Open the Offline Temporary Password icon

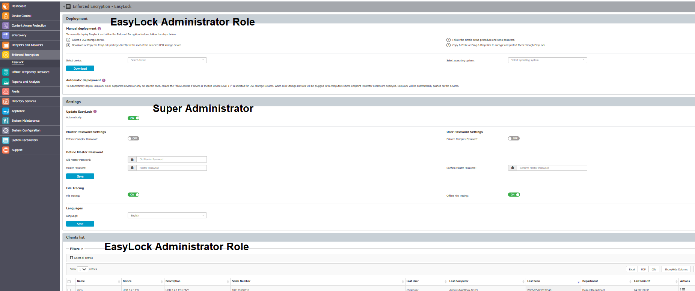(6, 72)
